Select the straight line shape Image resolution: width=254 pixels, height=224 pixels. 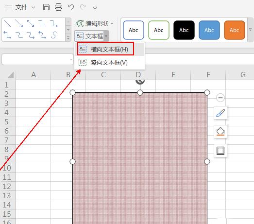pyautogui.click(x=7, y=23)
